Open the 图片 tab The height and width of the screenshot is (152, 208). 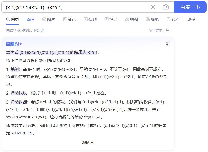(48, 19)
